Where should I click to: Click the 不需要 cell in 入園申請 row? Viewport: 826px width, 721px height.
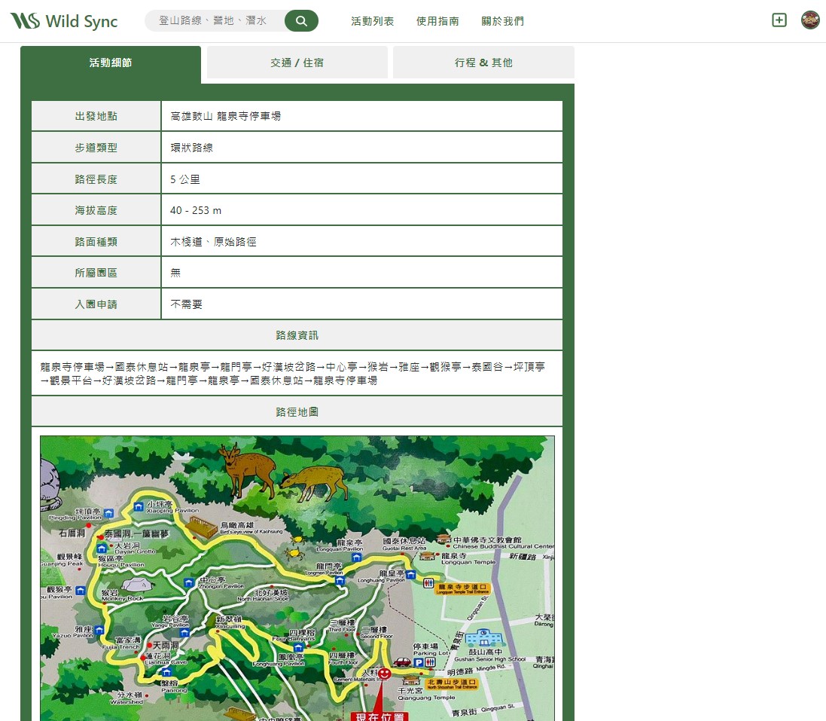point(361,304)
